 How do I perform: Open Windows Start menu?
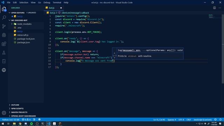(3, 124)
